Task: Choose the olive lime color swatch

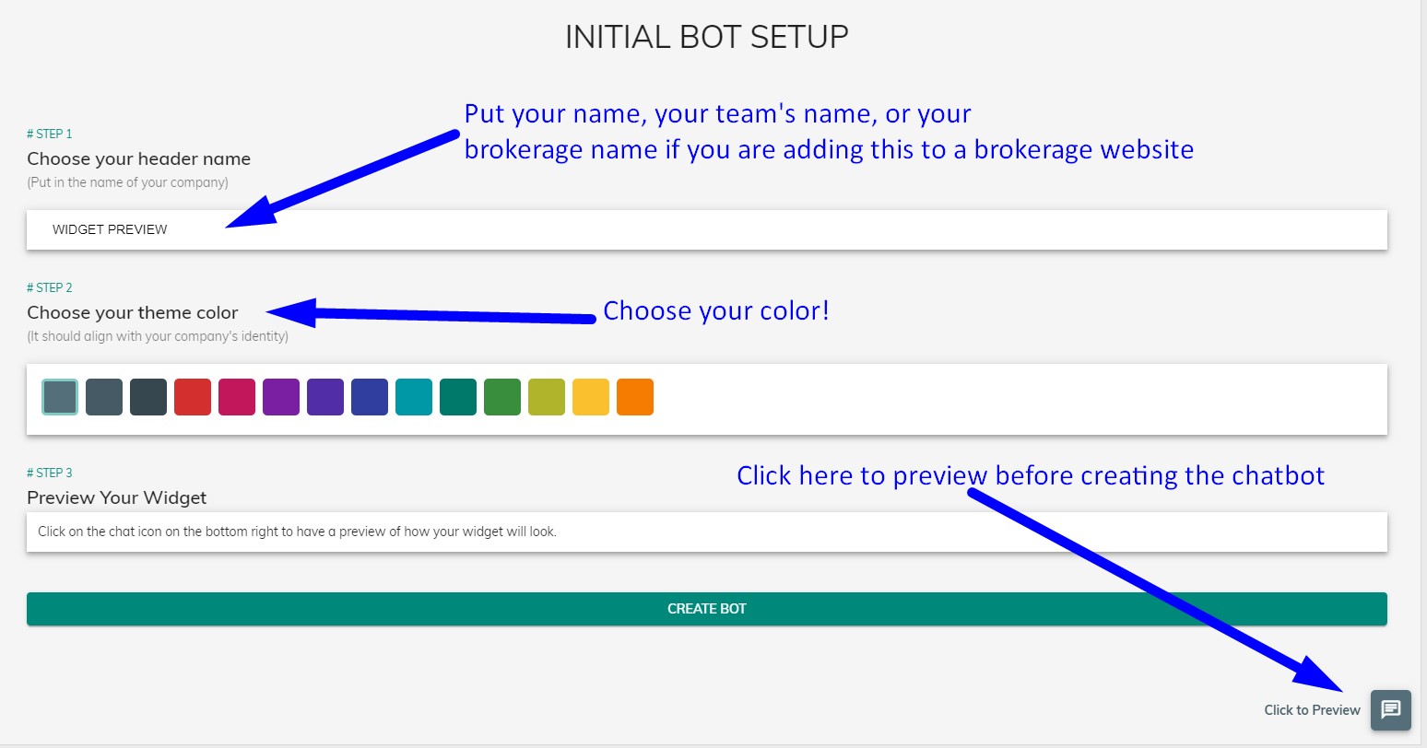Action: tap(547, 397)
